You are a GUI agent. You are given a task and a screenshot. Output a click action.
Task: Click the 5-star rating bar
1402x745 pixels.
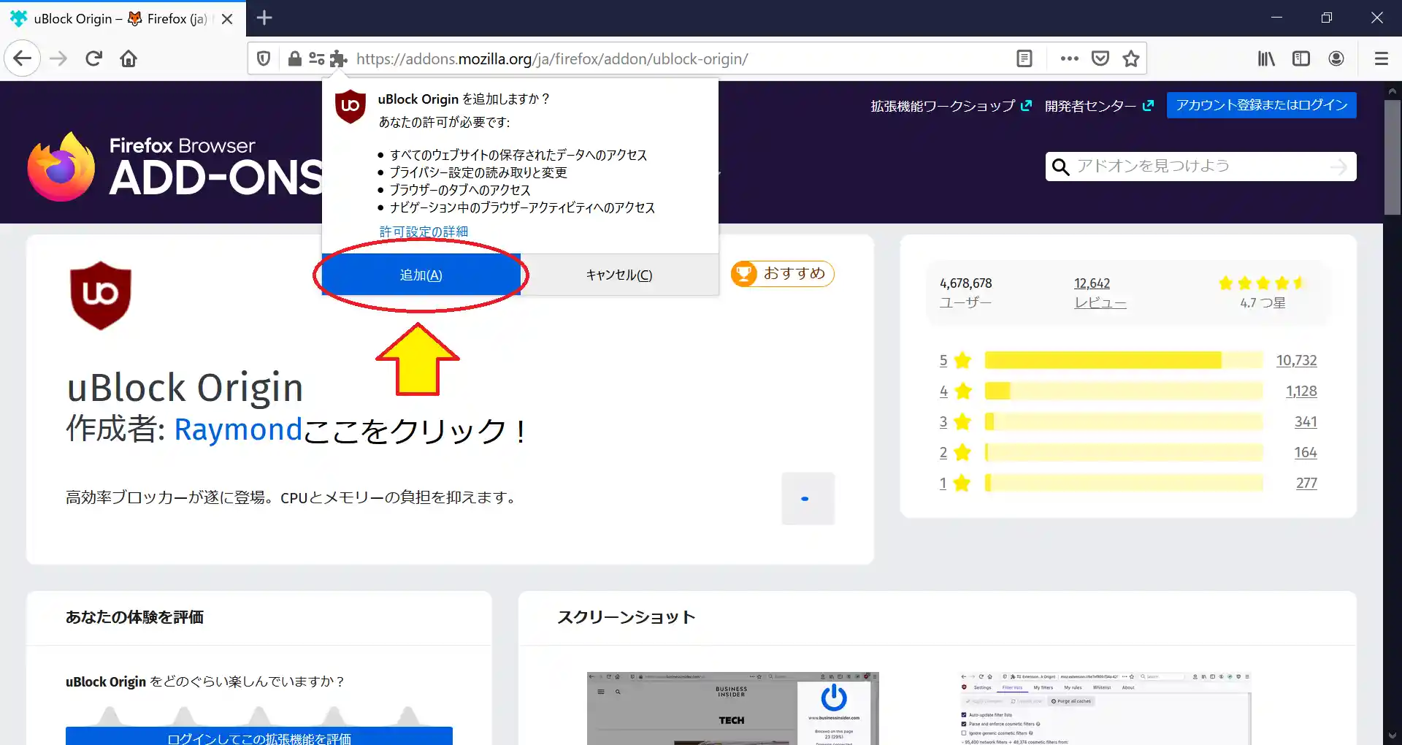1124,360
